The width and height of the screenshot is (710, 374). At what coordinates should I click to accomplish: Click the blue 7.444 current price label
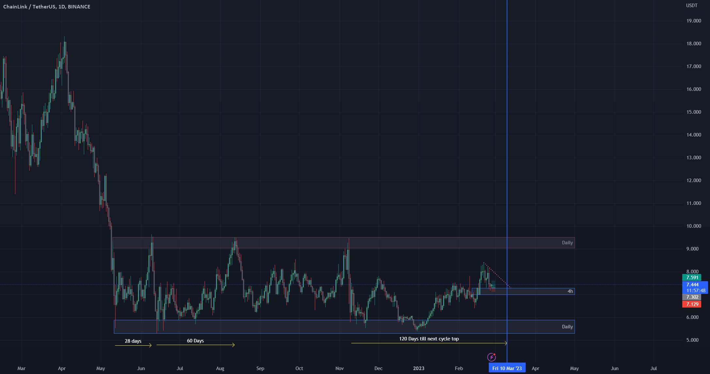[692, 285]
